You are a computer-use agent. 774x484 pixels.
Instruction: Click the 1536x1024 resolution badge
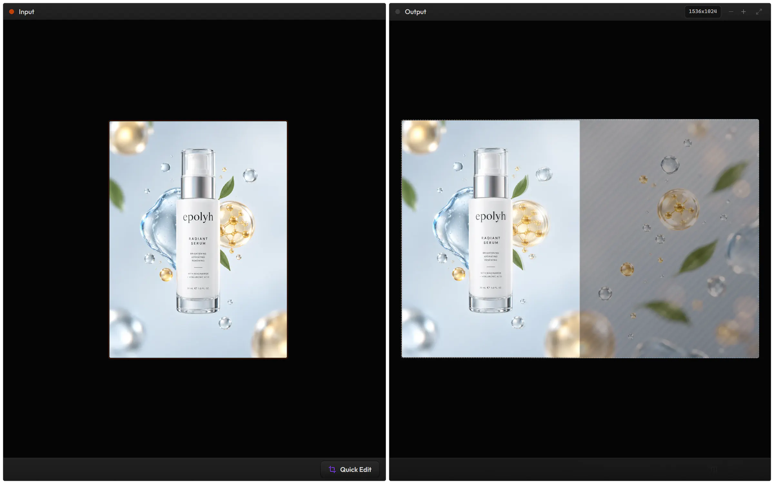click(x=703, y=12)
